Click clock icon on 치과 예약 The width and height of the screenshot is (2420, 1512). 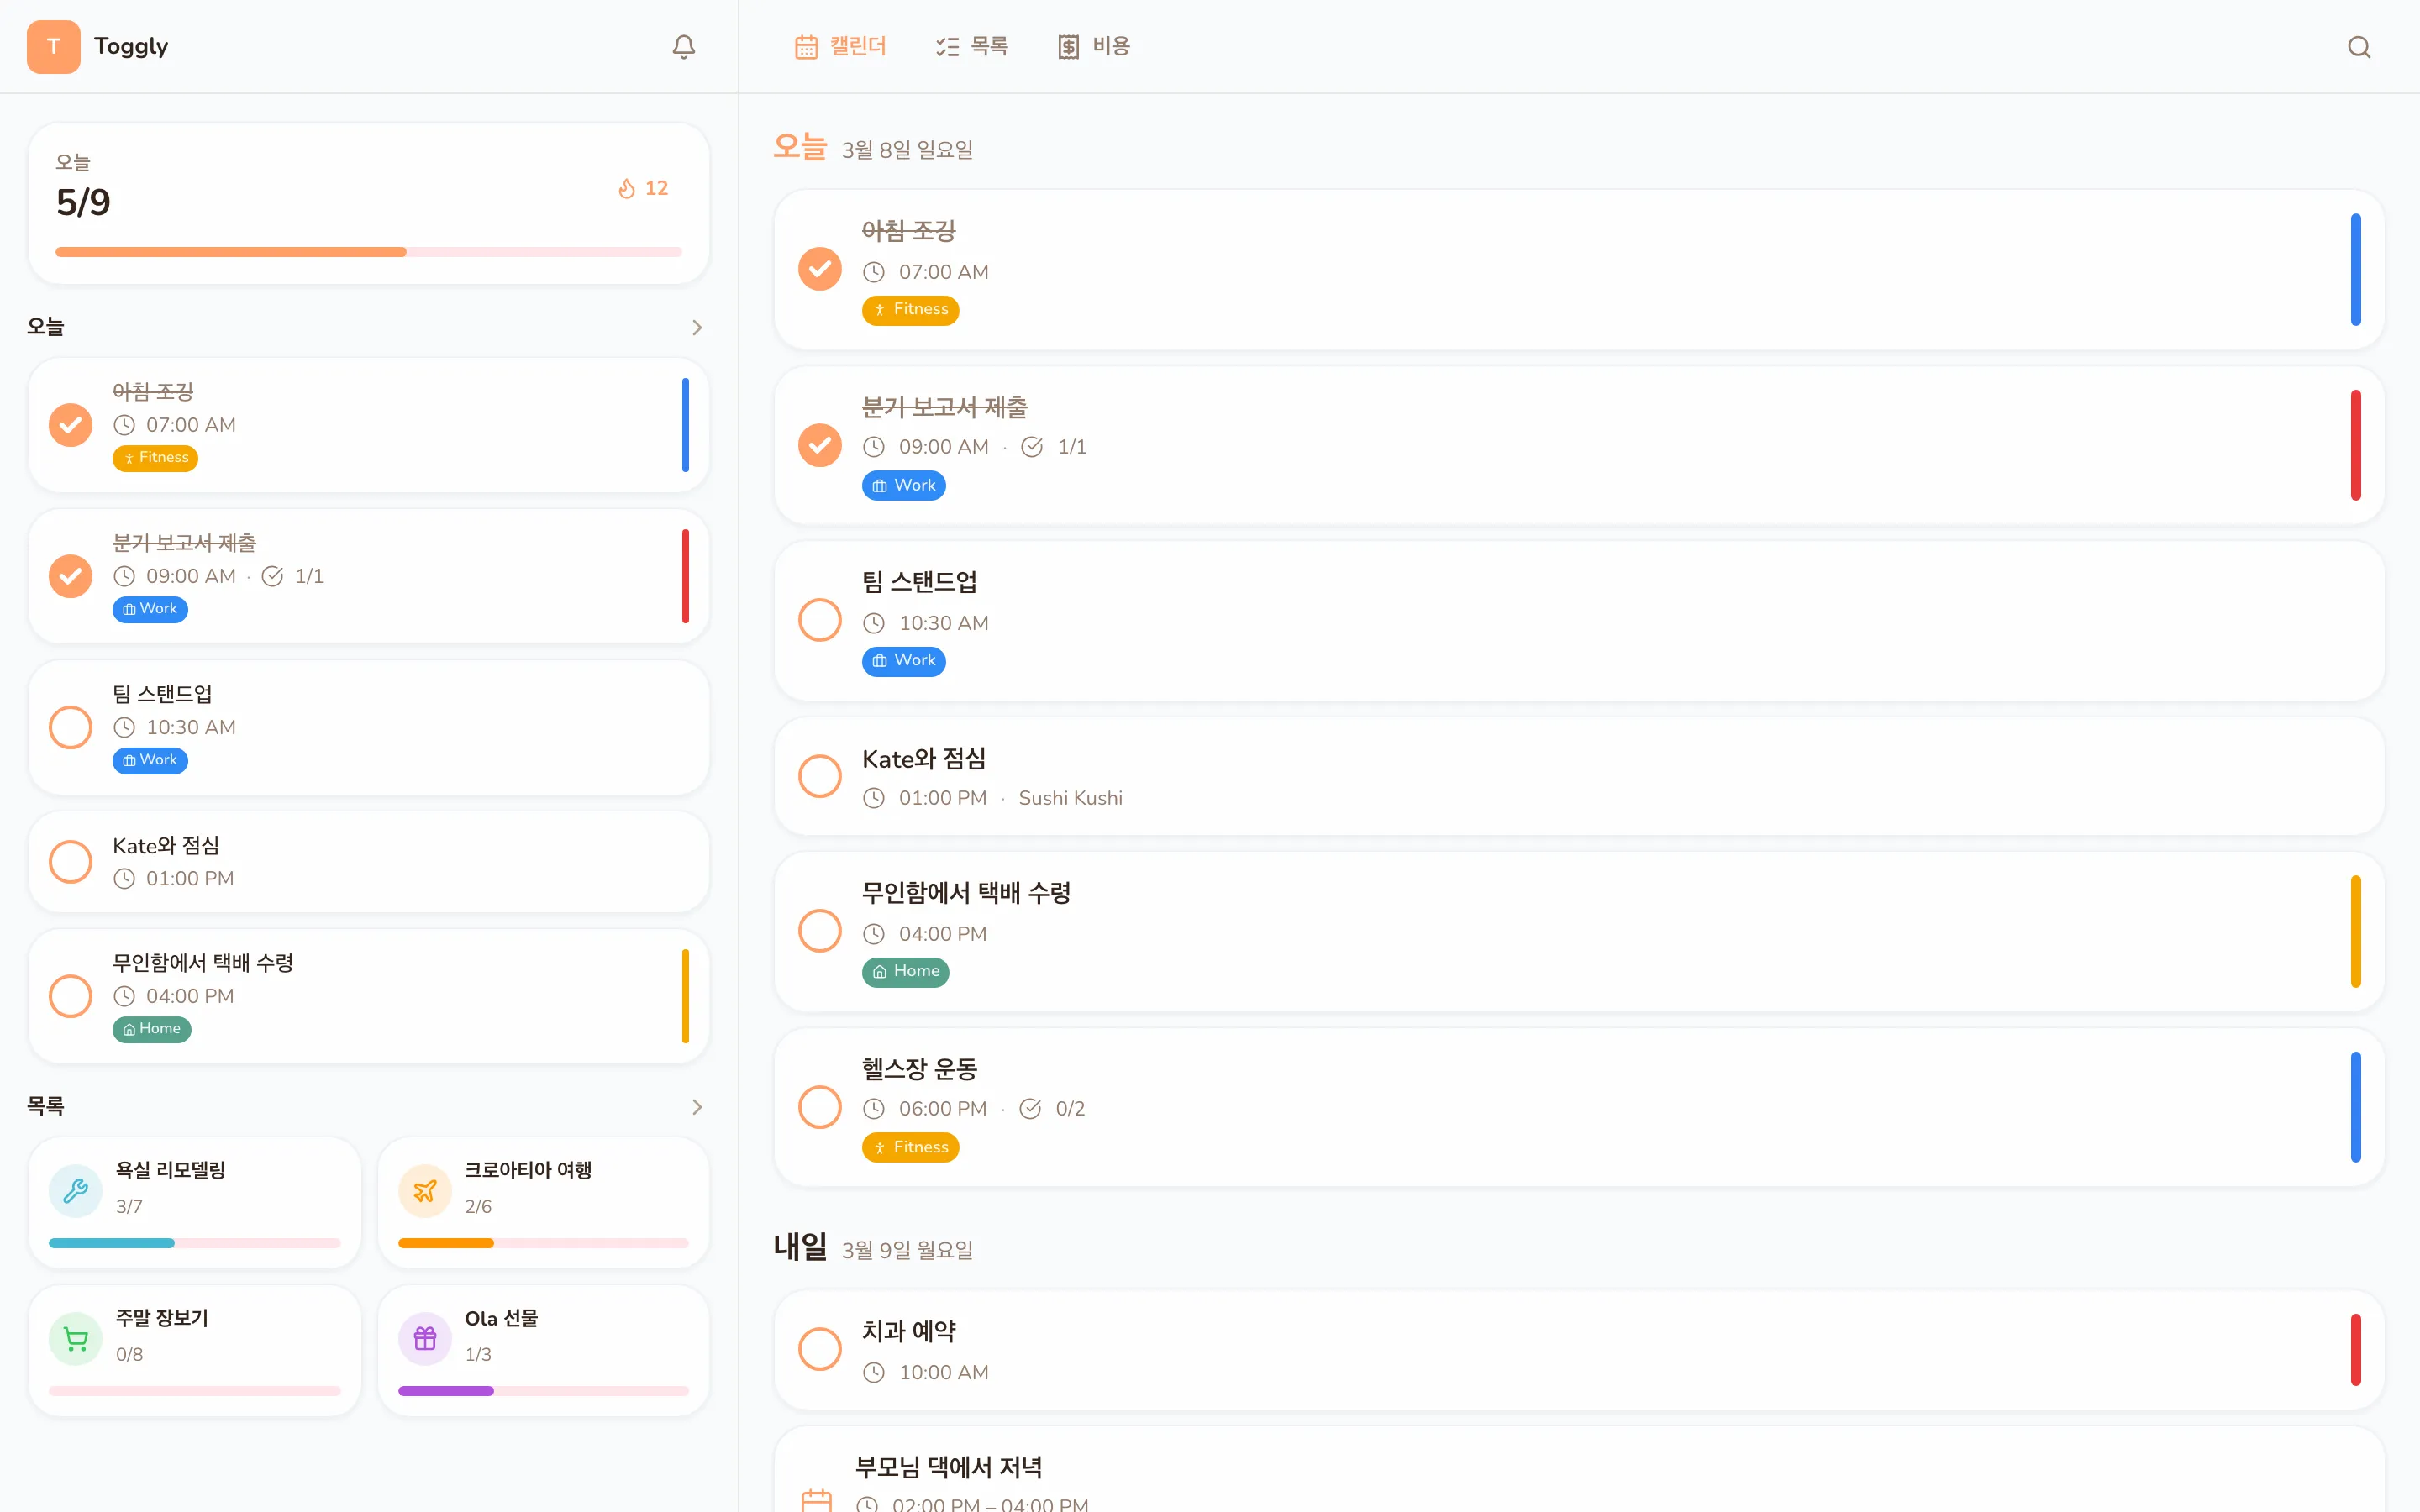coord(874,1373)
